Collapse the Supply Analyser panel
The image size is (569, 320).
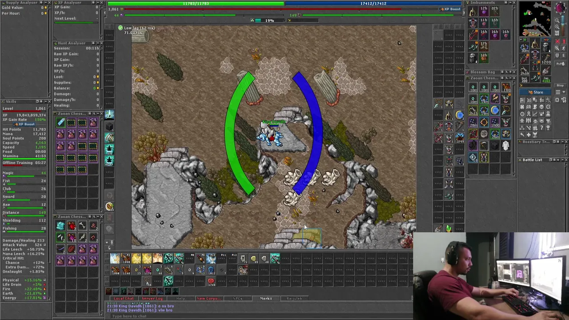coord(46,3)
